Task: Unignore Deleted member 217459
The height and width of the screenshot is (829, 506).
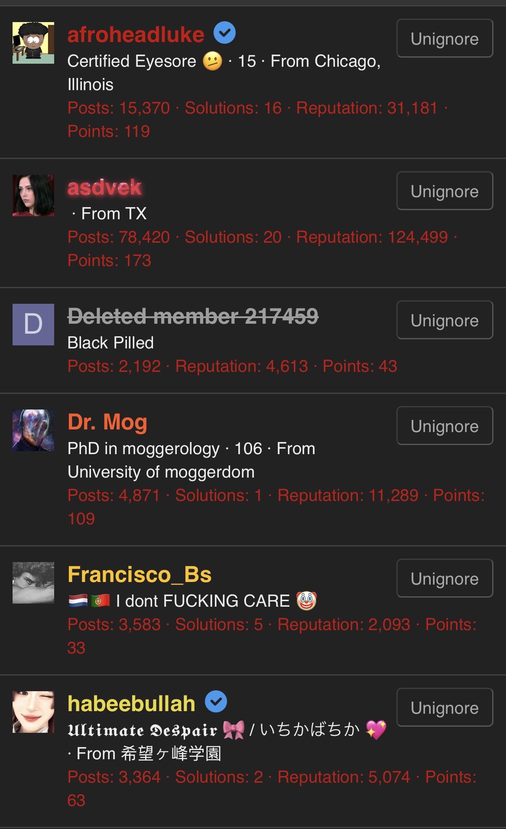Action: 444,320
